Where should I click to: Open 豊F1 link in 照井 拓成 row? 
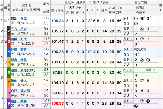(128, 39)
